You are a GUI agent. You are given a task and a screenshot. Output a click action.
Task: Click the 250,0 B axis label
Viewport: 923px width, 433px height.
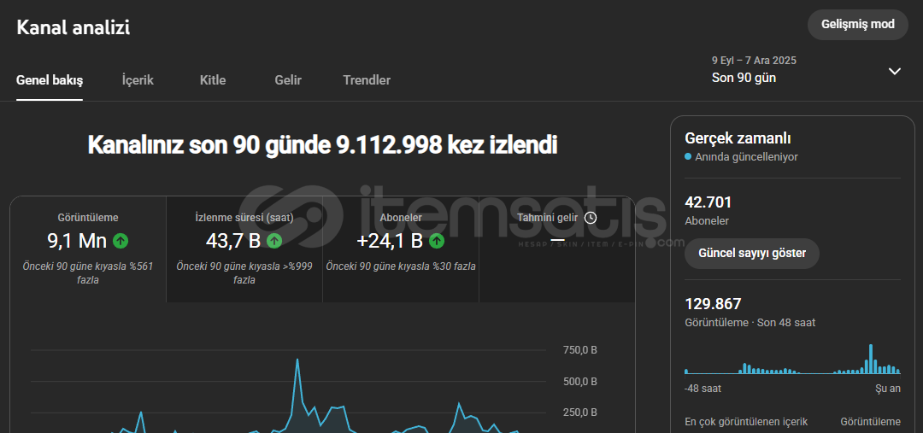pos(580,413)
